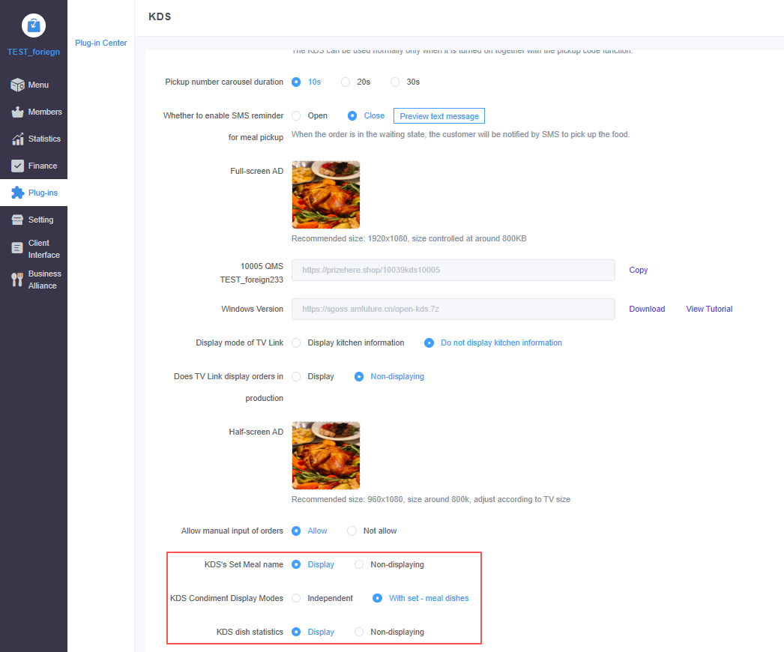Open the Menu section icon
Image resolution: width=784 pixels, height=652 pixels.
(17, 85)
